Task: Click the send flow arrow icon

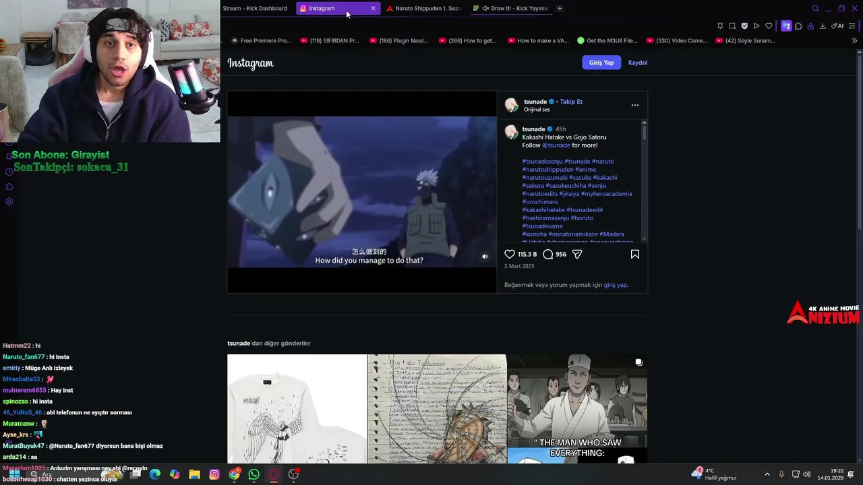Action: [756, 26]
